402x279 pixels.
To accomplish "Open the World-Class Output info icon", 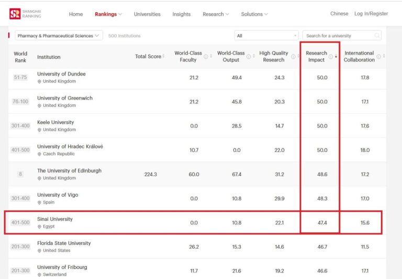I will [249, 57].
